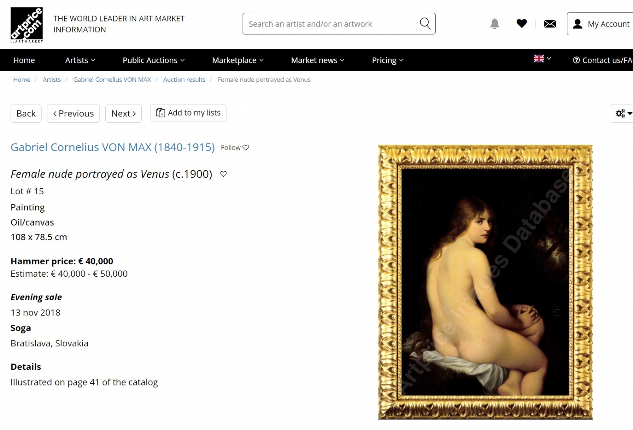Add to my lists button

point(188,113)
